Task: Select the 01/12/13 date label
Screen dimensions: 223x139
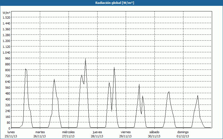Action: (183, 136)
